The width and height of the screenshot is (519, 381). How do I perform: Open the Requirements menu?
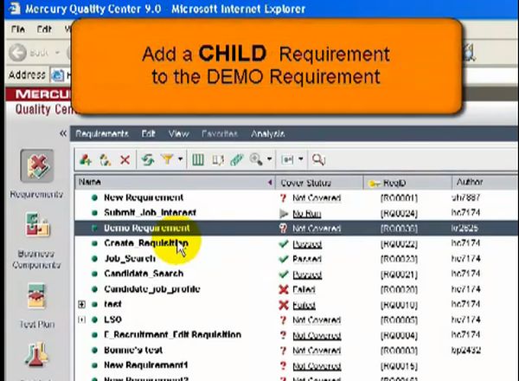click(x=102, y=134)
